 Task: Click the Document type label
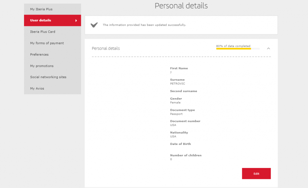(x=183, y=110)
